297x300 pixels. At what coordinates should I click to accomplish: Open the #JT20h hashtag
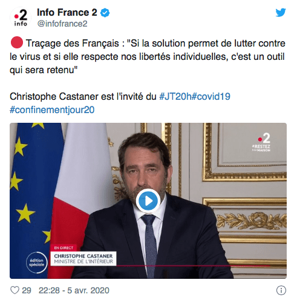(175, 96)
